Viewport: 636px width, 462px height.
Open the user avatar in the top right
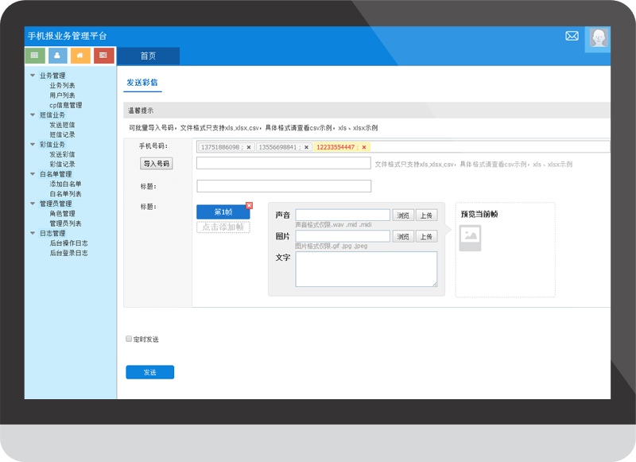pyautogui.click(x=599, y=38)
